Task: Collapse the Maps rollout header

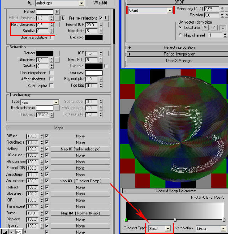Action: tap(59, 128)
